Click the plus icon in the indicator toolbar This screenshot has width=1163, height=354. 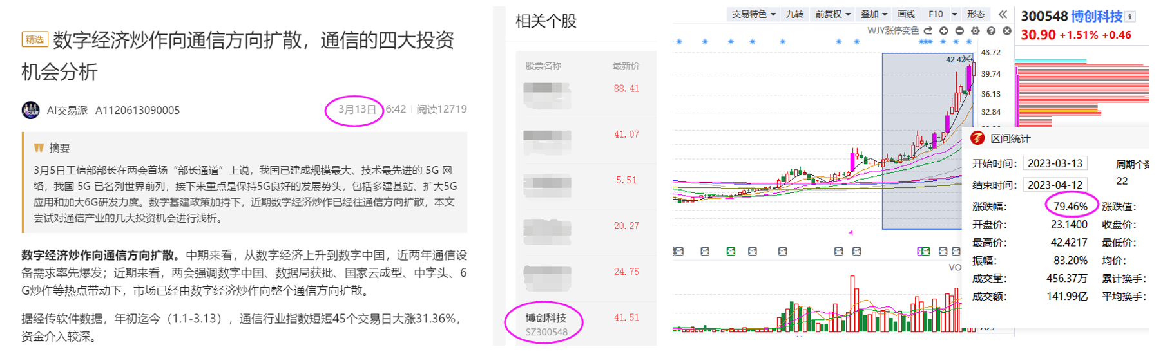[943, 30]
